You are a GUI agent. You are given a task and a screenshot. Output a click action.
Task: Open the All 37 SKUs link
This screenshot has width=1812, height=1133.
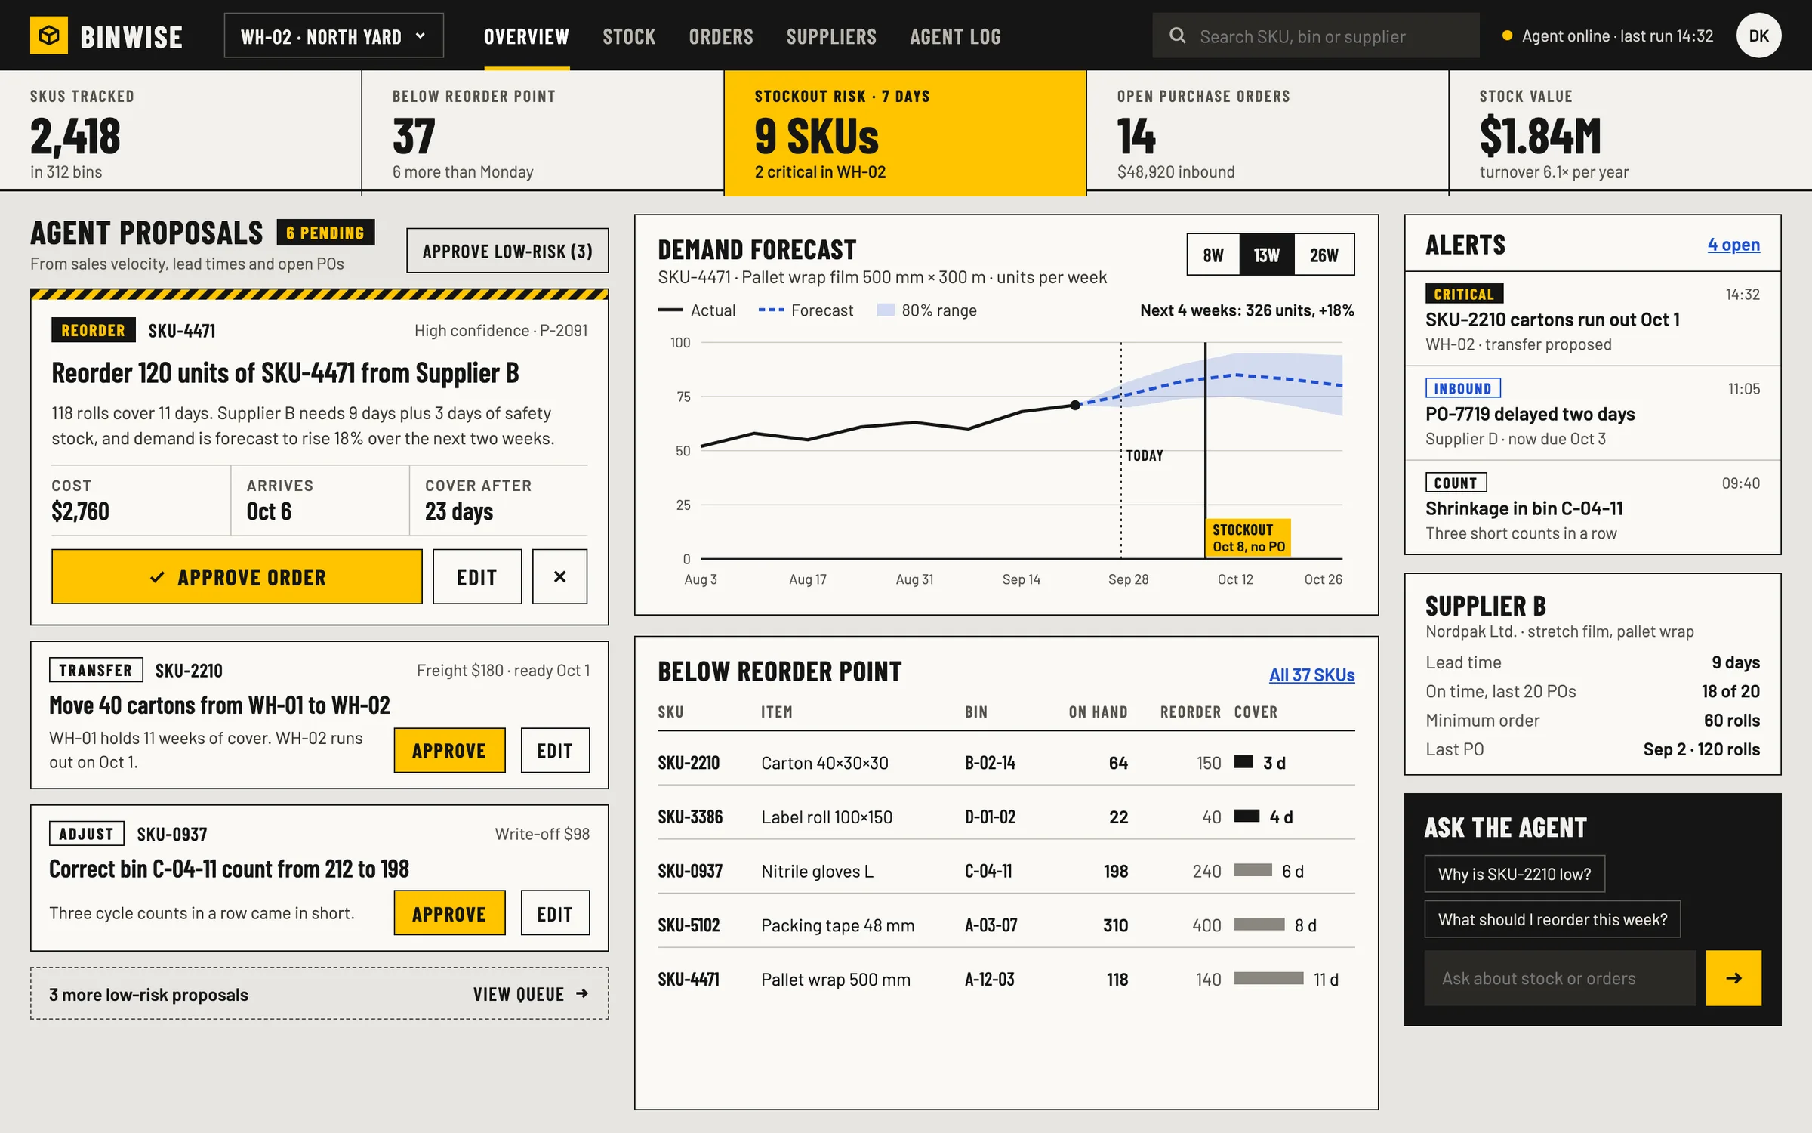coord(1311,675)
